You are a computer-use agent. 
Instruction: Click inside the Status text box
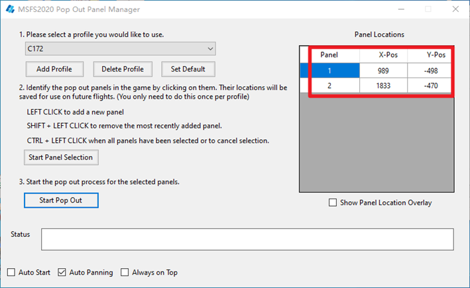(x=247, y=240)
